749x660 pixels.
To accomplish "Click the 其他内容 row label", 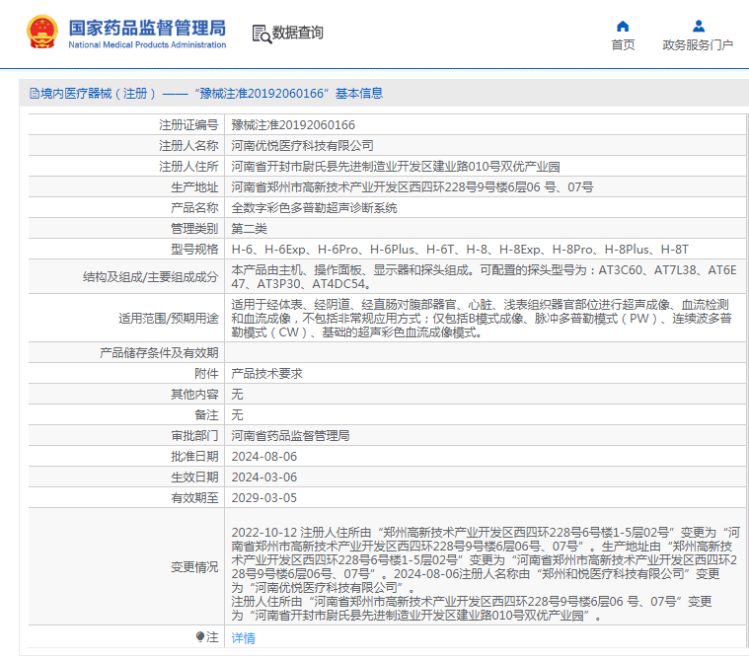I will point(194,395).
